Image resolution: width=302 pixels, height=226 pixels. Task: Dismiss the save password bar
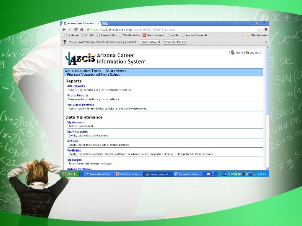[x=266, y=42]
